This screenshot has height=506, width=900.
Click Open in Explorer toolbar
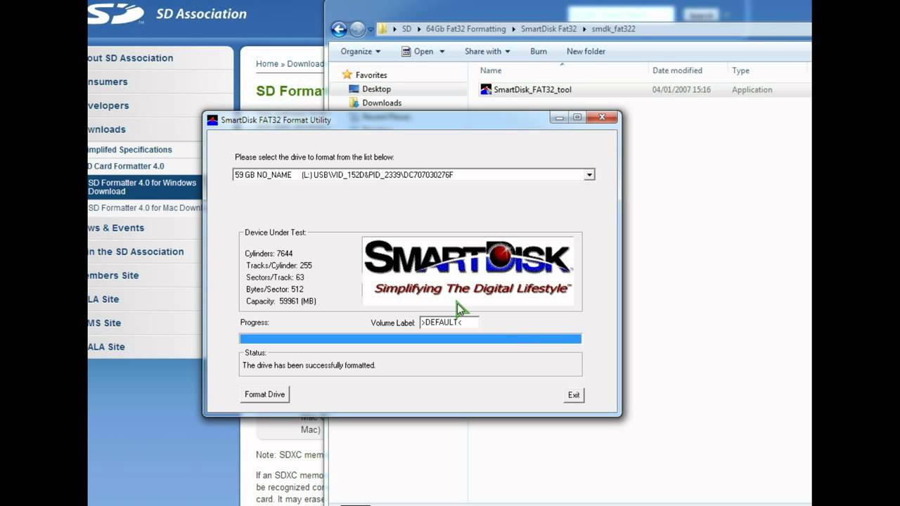click(417, 51)
